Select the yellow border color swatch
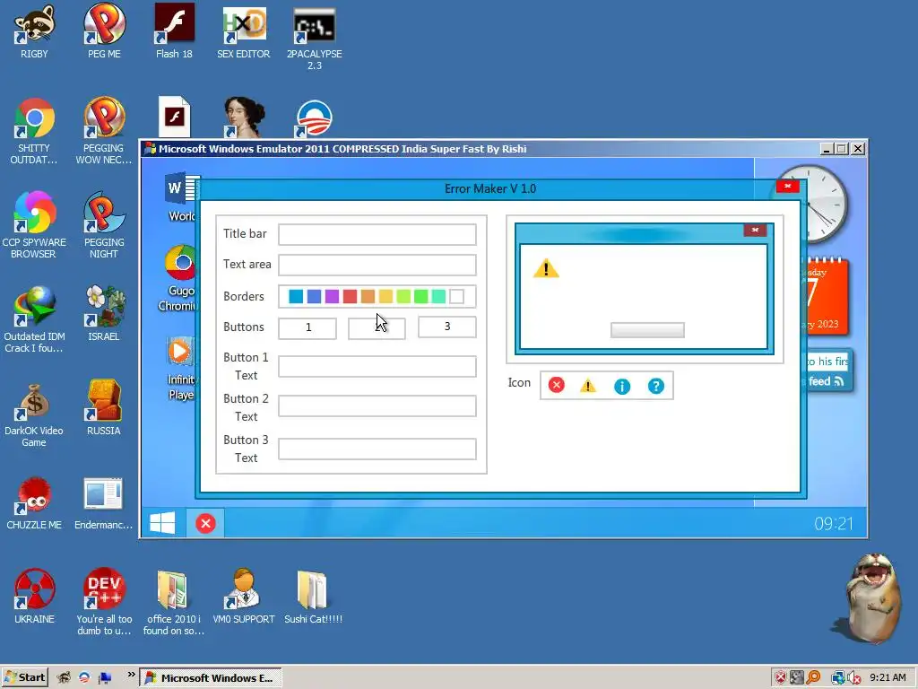 385,296
